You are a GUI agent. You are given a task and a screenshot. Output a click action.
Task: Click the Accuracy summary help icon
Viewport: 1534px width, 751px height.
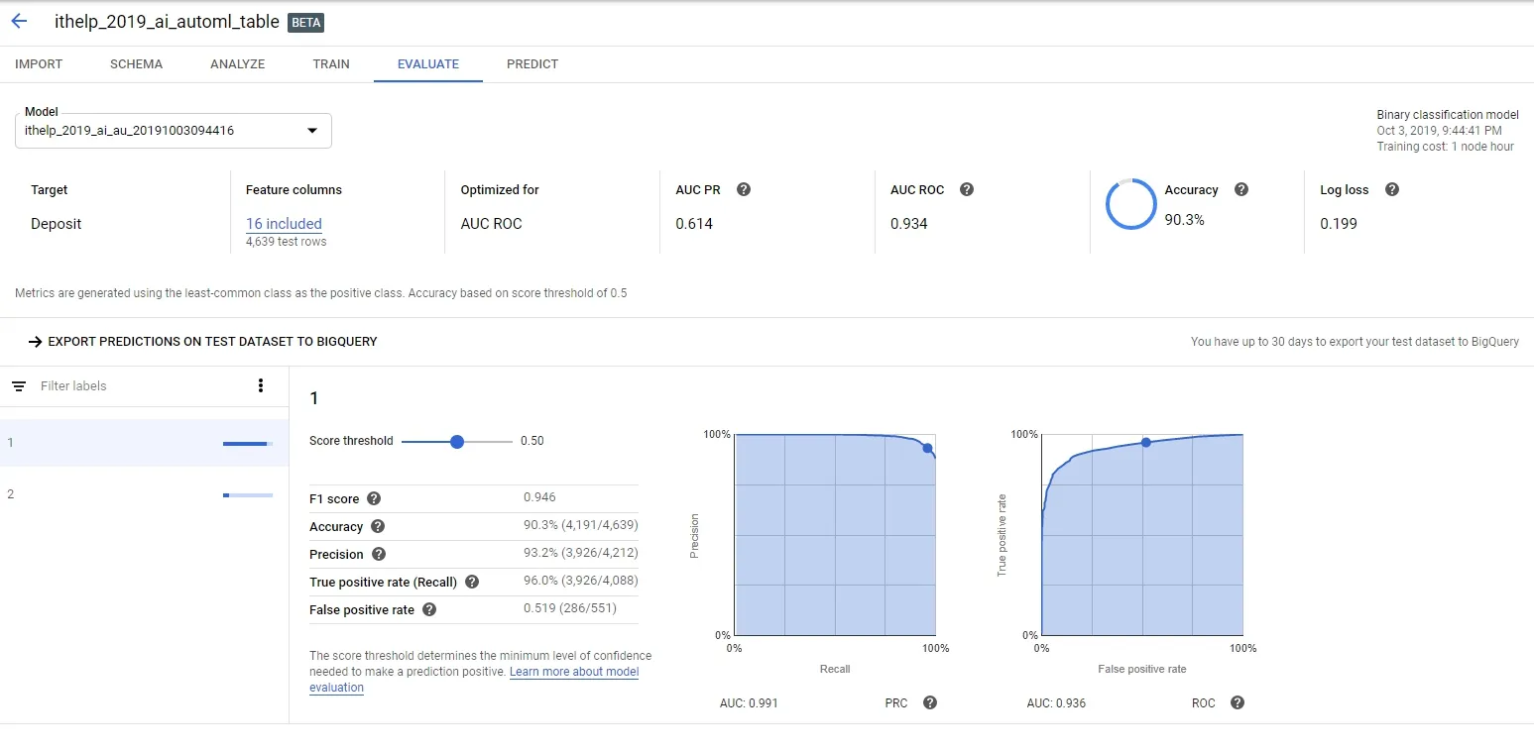[1240, 189]
